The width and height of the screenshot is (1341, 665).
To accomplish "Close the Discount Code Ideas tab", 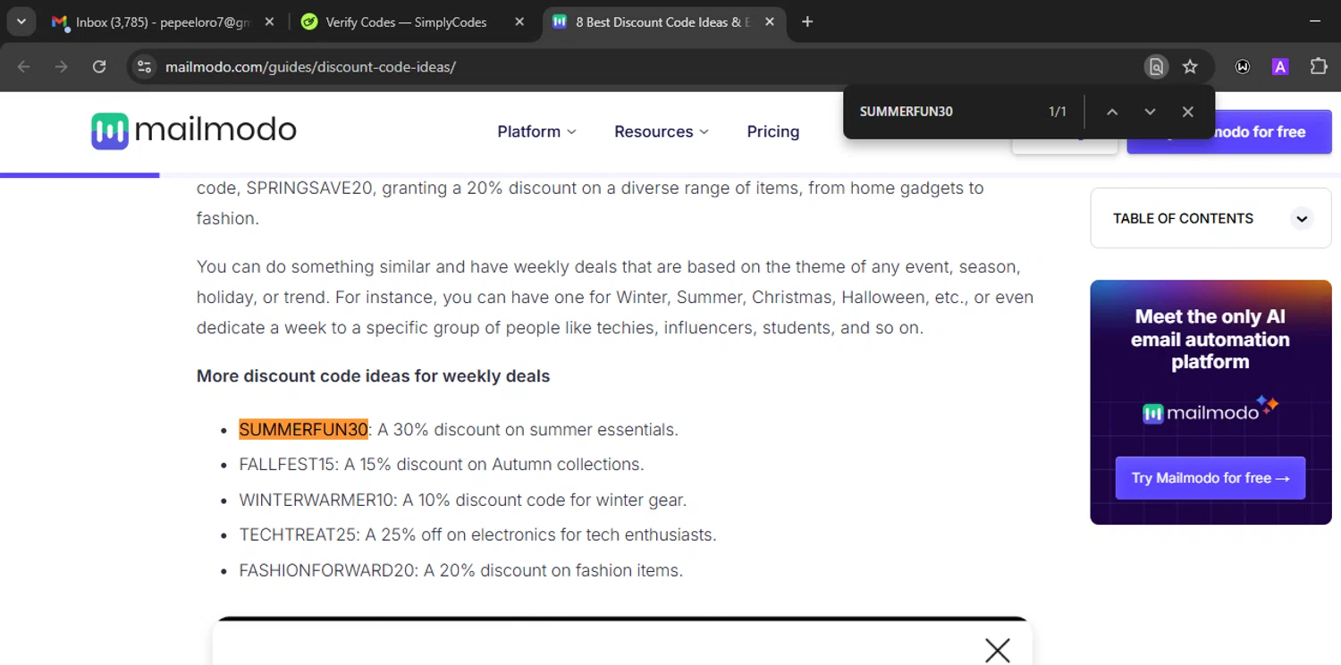I will pos(770,21).
